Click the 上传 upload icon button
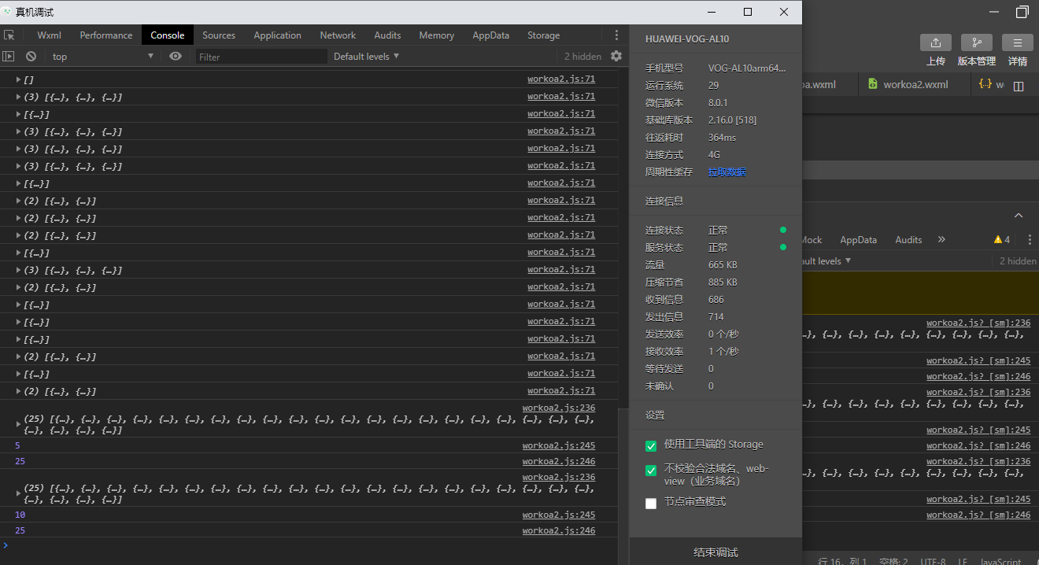The image size is (1039, 565). 935,42
